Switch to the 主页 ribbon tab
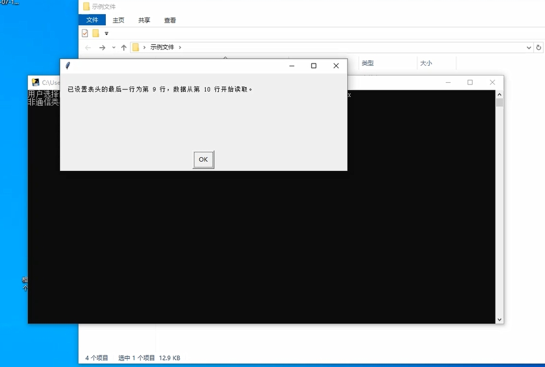This screenshot has width=545, height=367. [118, 20]
